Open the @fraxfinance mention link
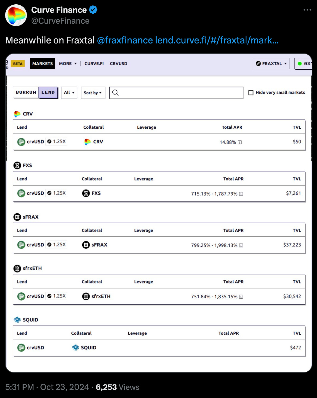317x398 pixels. coord(125,40)
